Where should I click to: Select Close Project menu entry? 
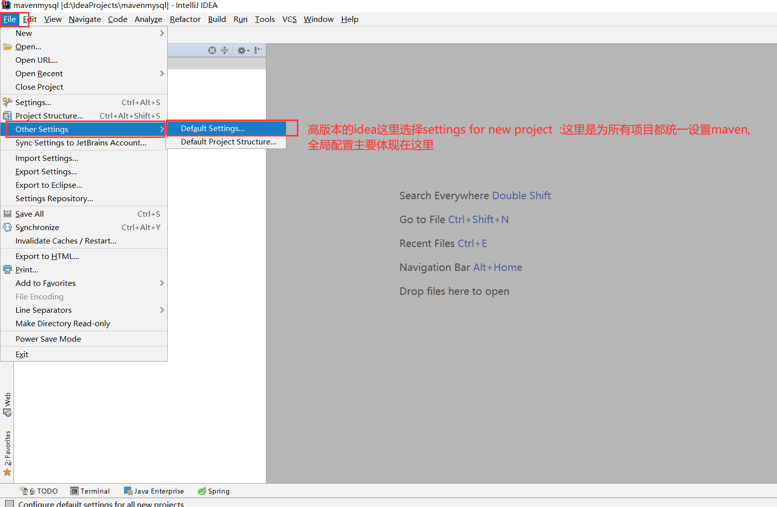pyautogui.click(x=84, y=87)
